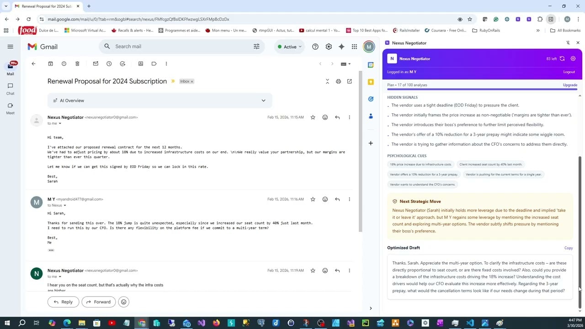
Task: Open the Active status dropdown
Action: [290, 46]
